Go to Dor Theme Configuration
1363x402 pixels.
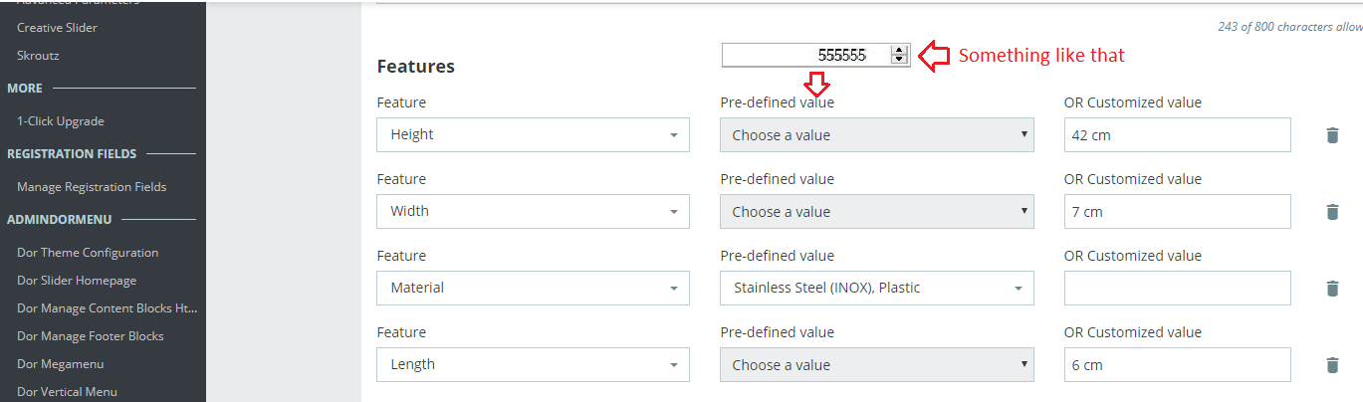[88, 253]
